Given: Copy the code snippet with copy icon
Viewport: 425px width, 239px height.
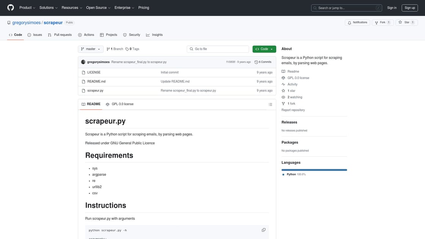Looking at the screenshot, I should click(x=264, y=230).
